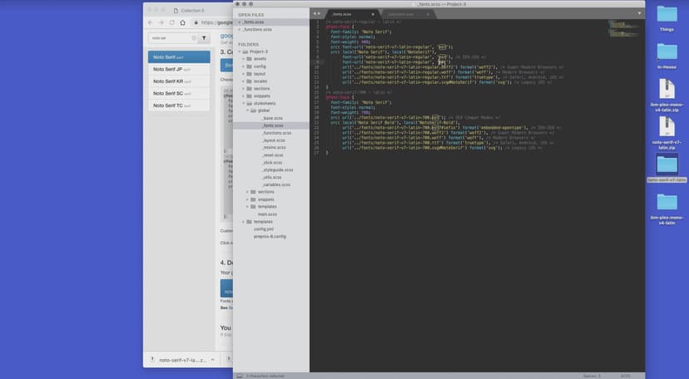Image resolution: width=689 pixels, height=379 pixels.
Task: Go back with browser back arrow
Action: [x=150, y=22]
